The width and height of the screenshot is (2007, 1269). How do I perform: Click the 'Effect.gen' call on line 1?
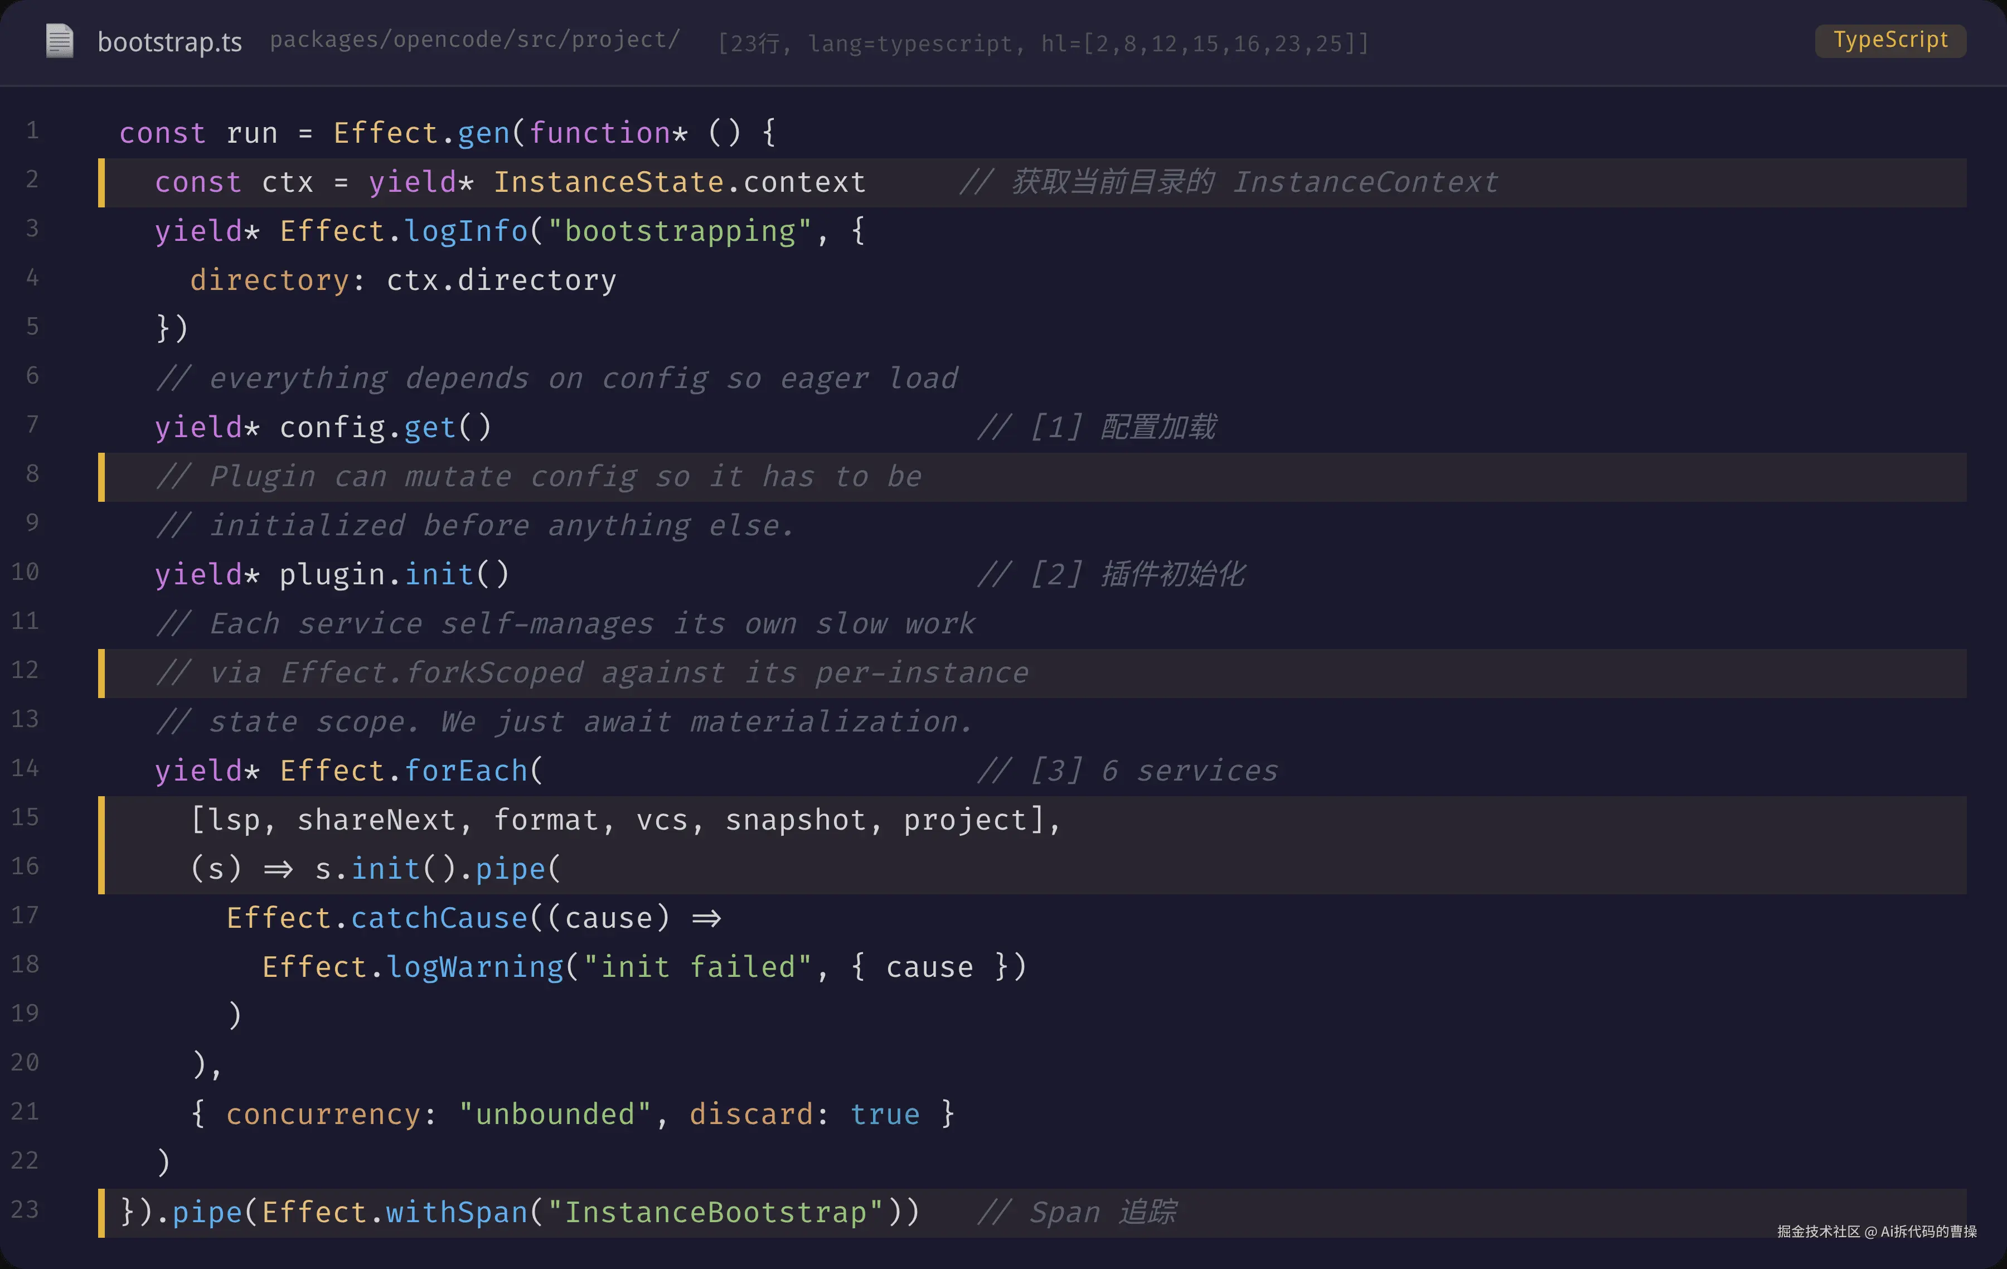point(421,133)
